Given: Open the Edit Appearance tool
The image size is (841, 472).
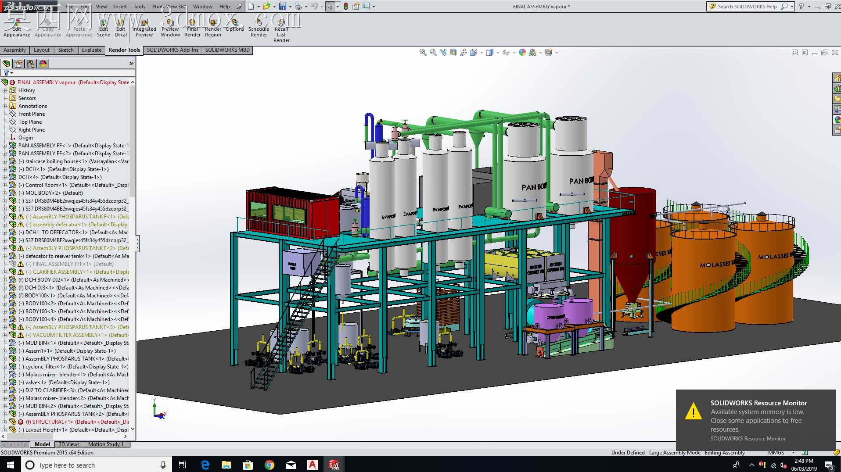Looking at the screenshot, I should coord(17,27).
